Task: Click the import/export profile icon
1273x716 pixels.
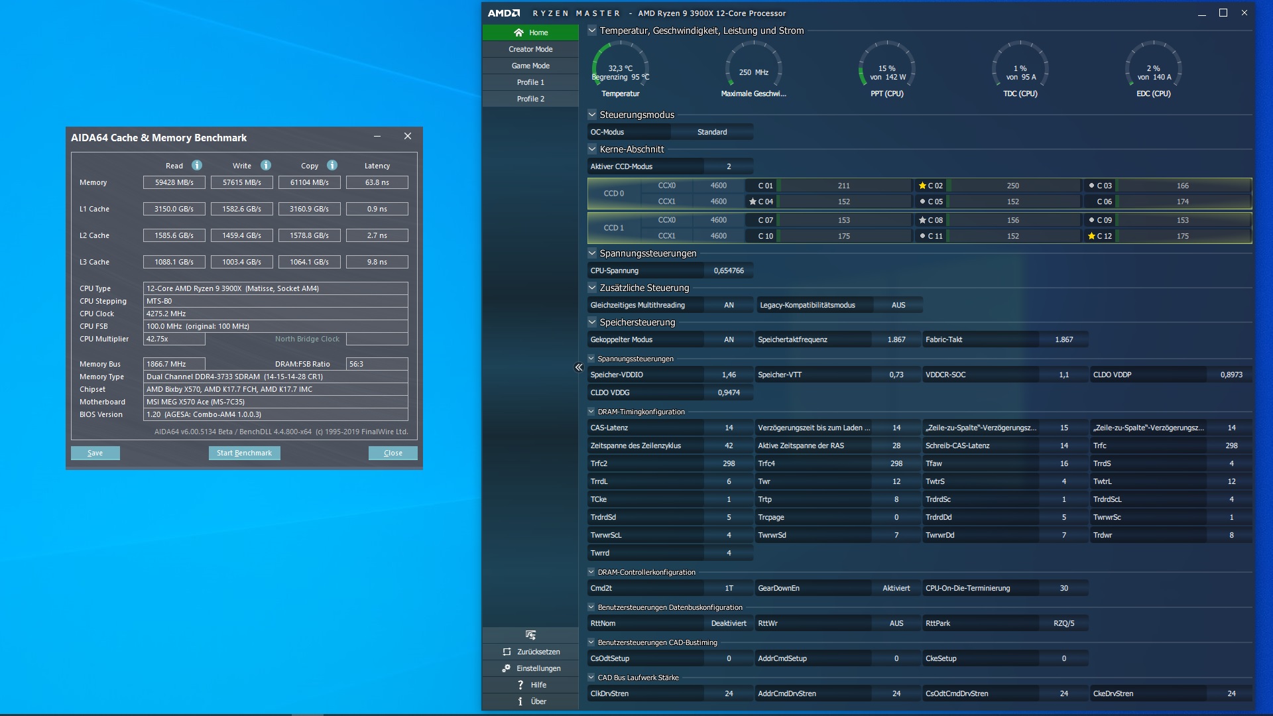Action: [x=530, y=635]
